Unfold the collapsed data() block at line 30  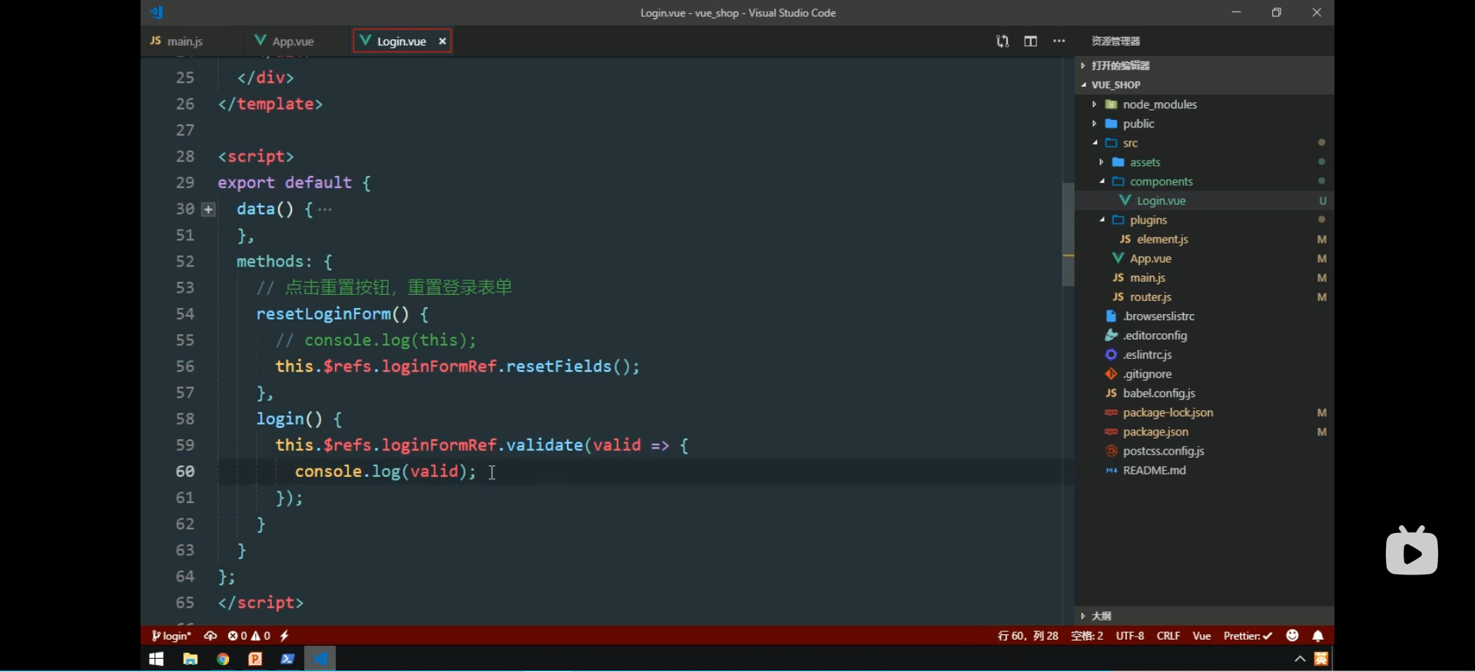[208, 209]
